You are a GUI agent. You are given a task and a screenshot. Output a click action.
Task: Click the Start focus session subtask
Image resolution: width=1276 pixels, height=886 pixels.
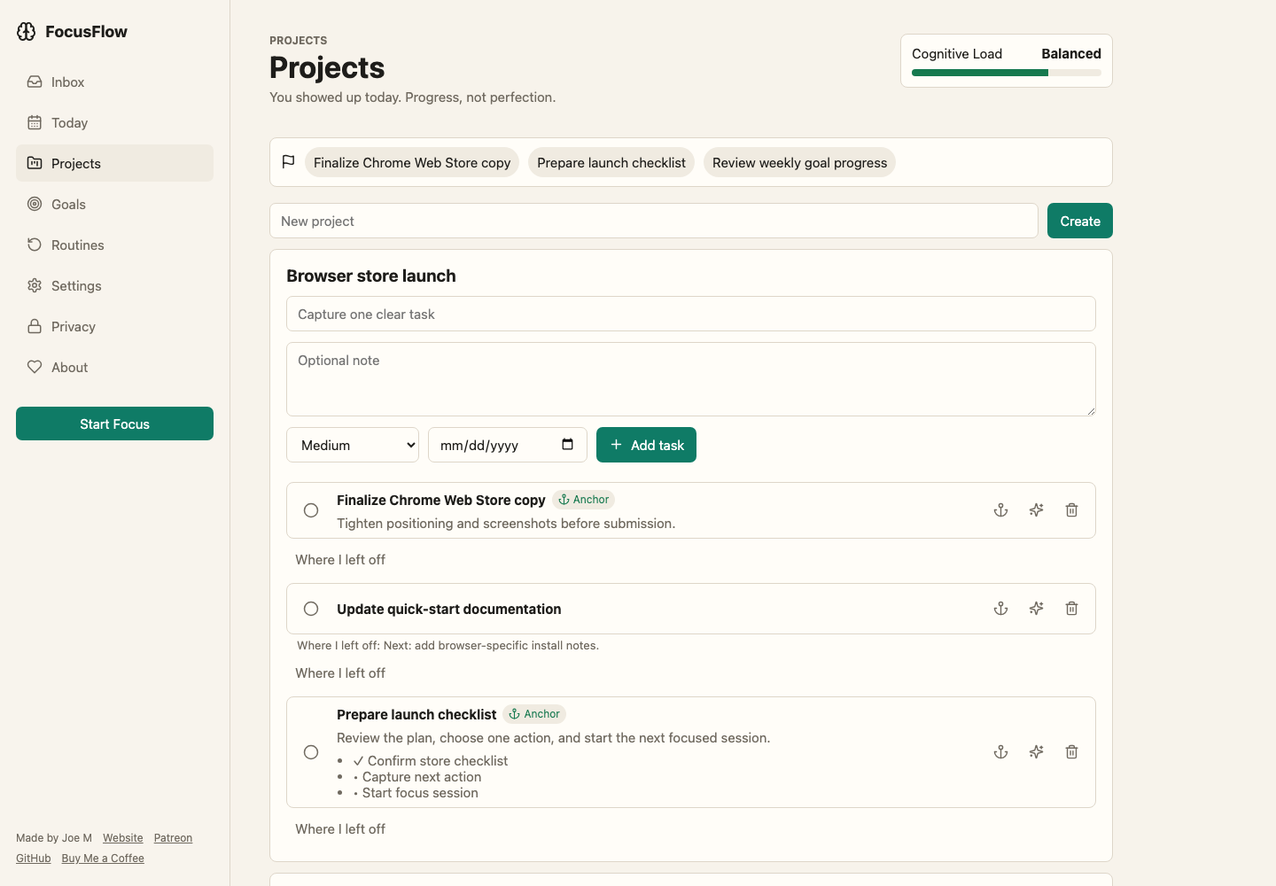tap(416, 793)
